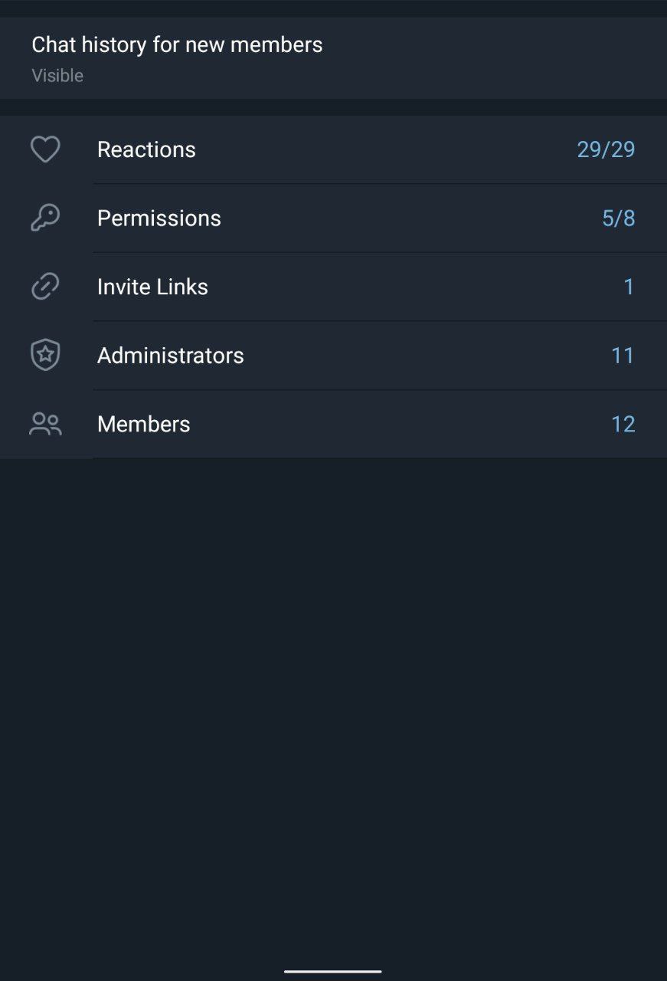
Task: Tap the heart icon beside Reactions
Action: 45,149
